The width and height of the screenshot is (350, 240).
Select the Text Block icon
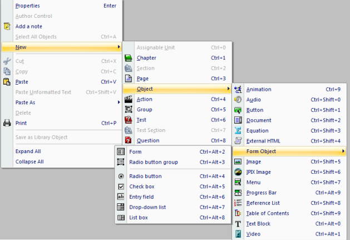(238, 224)
